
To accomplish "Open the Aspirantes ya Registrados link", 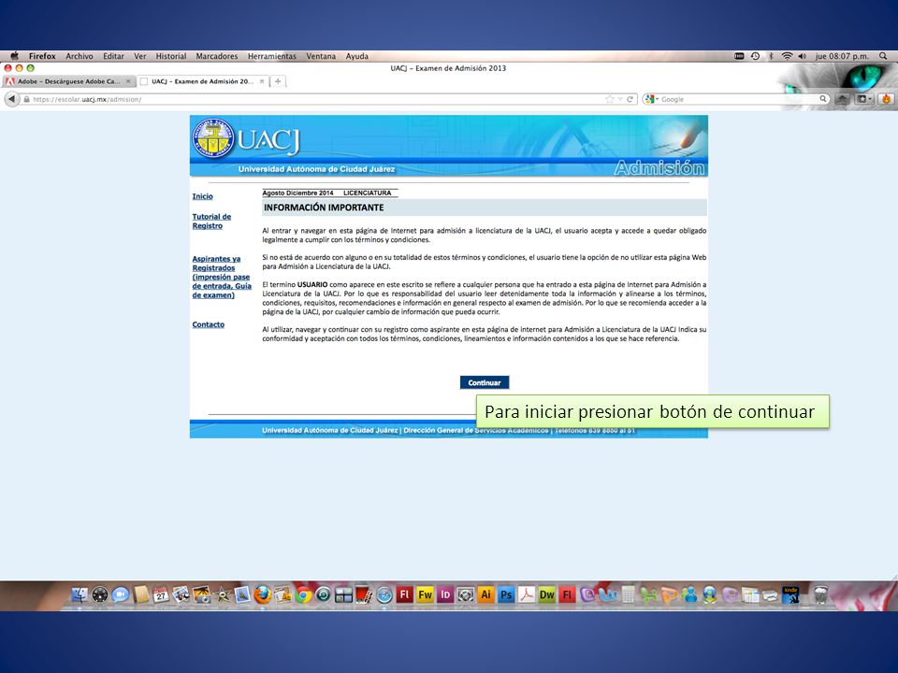I will (222, 277).
